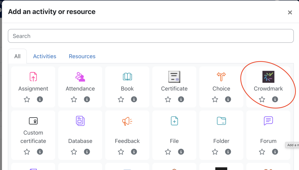Toggle the Certificate favourite star
299x170 pixels.
tap(168, 99)
